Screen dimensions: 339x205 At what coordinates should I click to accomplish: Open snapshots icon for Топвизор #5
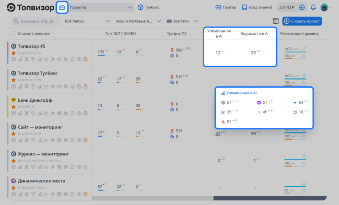click(27, 59)
